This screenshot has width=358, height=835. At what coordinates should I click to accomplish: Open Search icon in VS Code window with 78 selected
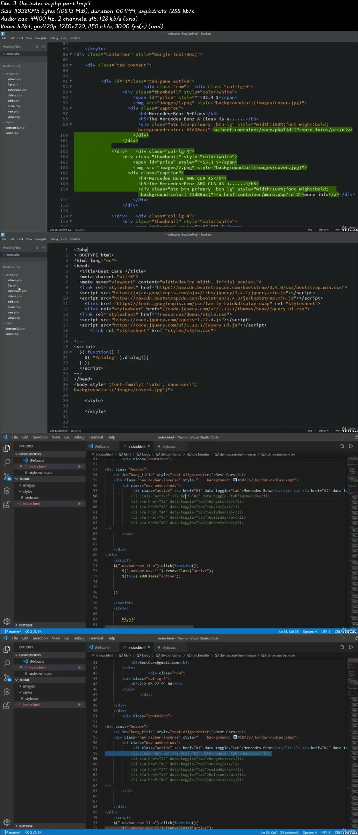pyautogui.click(x=7, y=663)
